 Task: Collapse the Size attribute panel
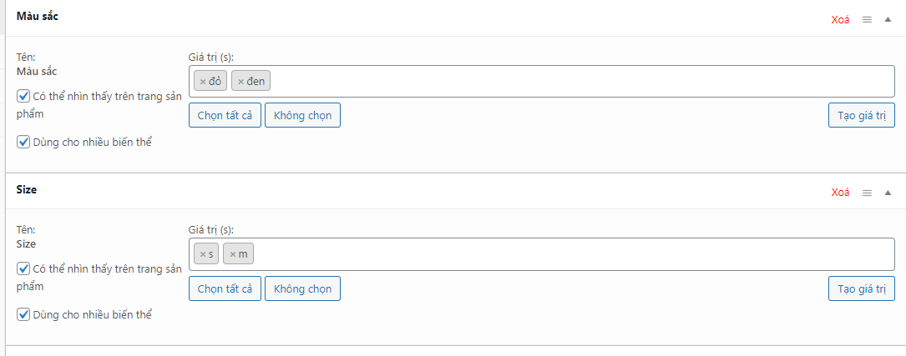[888, 193]
